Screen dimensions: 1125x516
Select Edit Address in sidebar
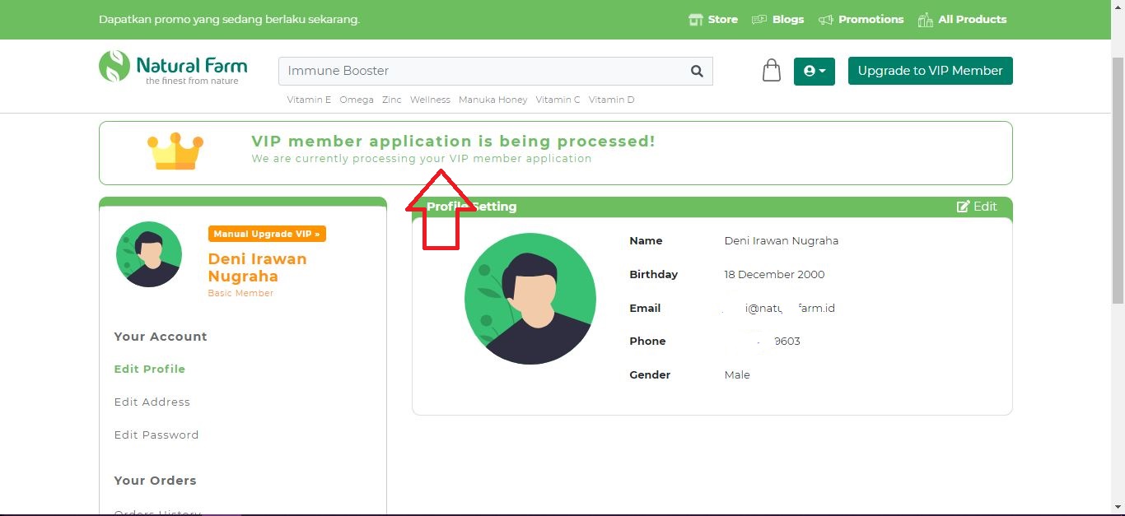tap(152, 402)
